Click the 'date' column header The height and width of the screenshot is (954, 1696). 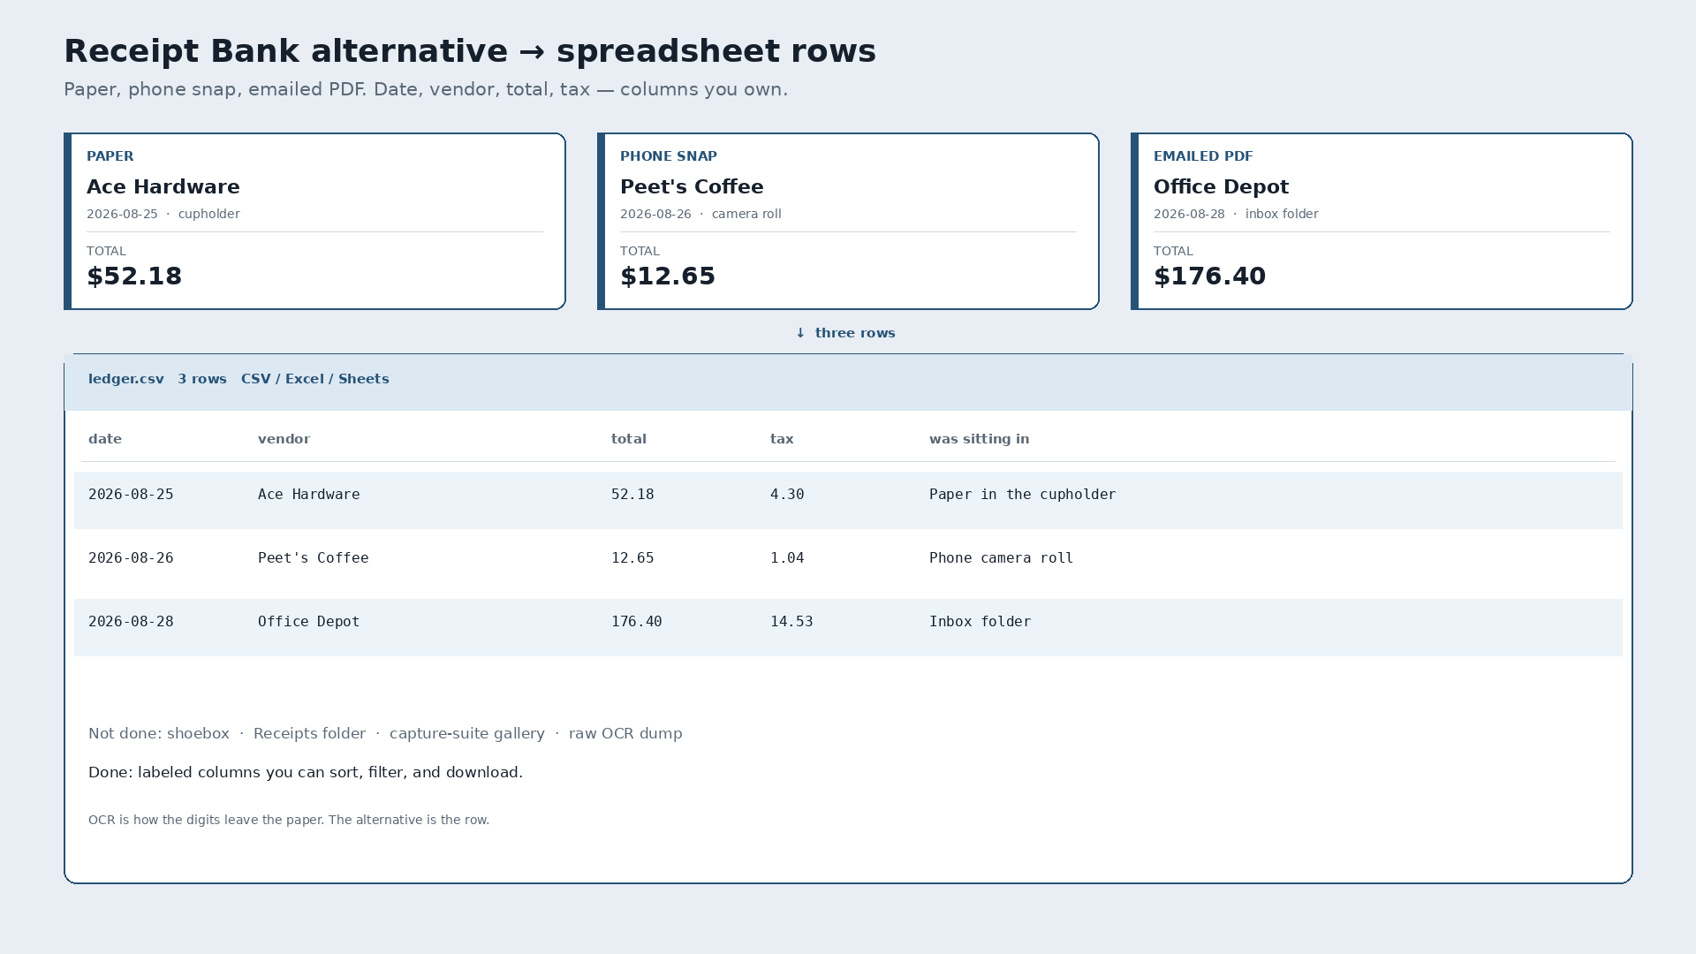pos(105,439)
